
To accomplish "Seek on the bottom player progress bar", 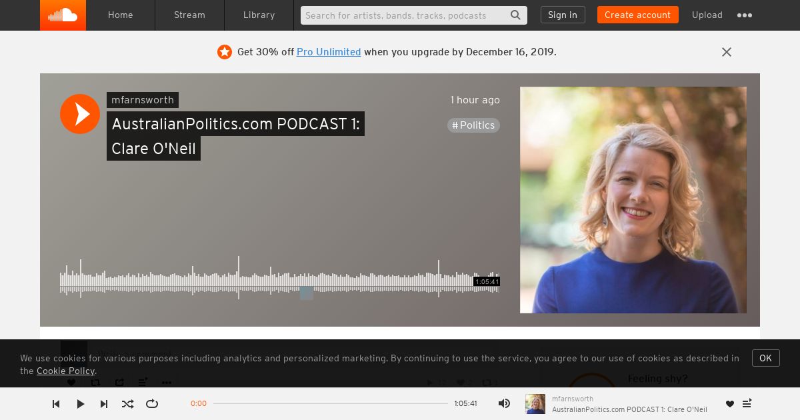I will [331, 403].
